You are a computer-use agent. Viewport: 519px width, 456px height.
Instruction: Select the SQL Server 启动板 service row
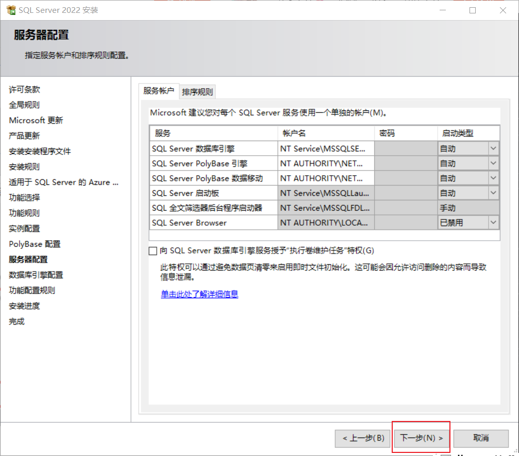point(213,193)
